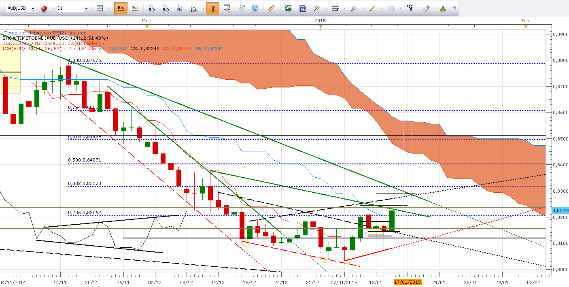Click the 0,236 0,82062 Fibonacci level label
Screen dimensions: 569x287
coord(84,213)
